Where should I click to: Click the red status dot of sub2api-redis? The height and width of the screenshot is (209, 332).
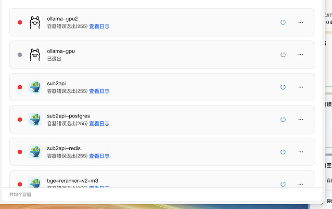click(x=20, y=152)
